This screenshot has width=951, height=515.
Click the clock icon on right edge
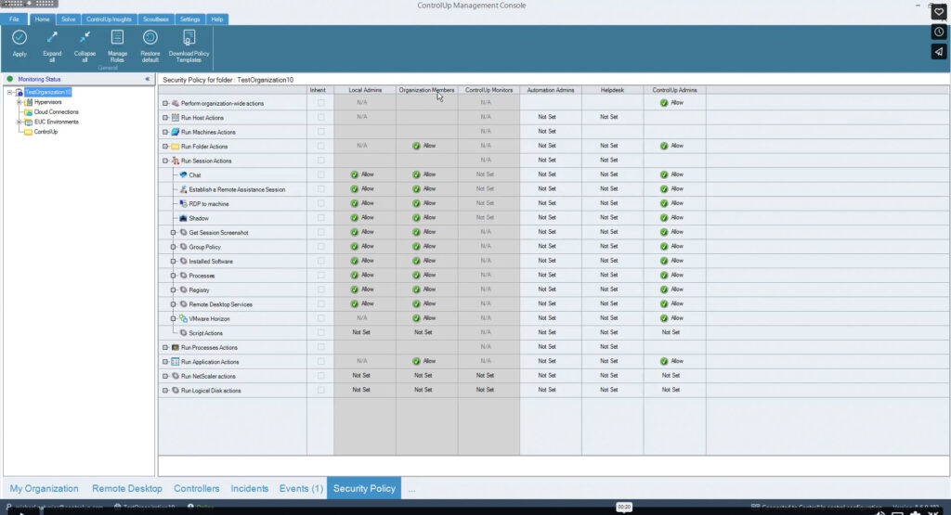tap(939, 32)
